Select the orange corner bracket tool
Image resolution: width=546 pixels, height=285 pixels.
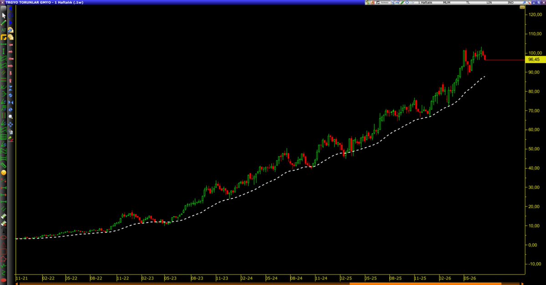(4, 37)
